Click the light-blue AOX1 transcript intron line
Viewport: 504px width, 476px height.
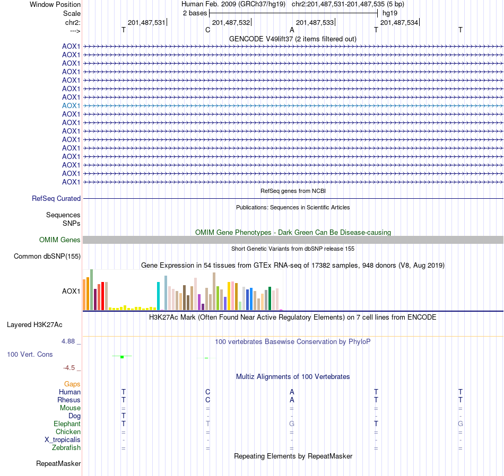(293, 105)
